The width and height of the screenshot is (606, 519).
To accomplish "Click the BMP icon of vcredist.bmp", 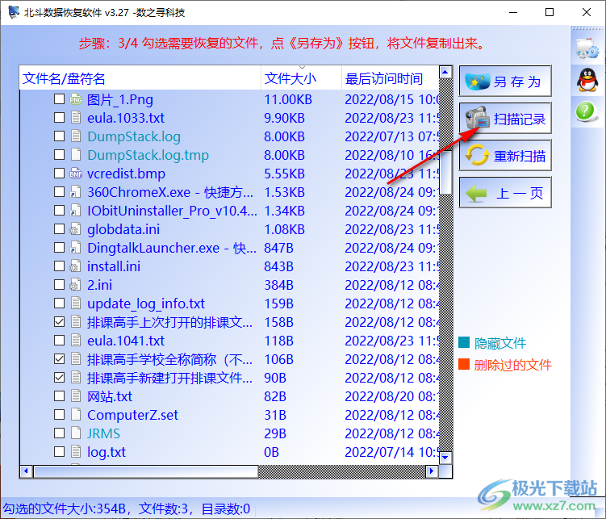I will coord(75,174).
